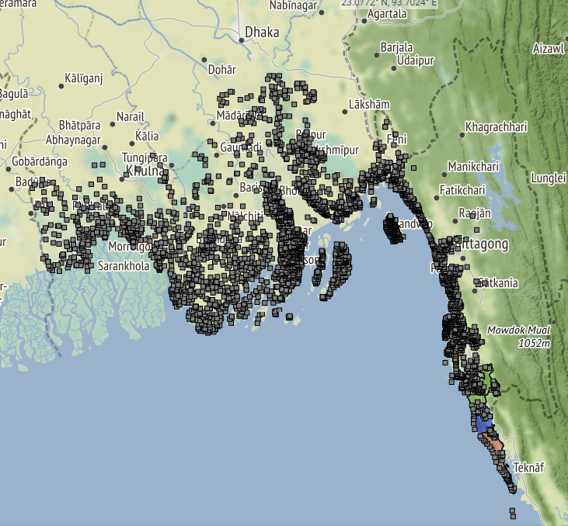Viewport: 568px width, 526px height.
Task: Select the dot marker left of Manikchari
Action: point(443,166)
